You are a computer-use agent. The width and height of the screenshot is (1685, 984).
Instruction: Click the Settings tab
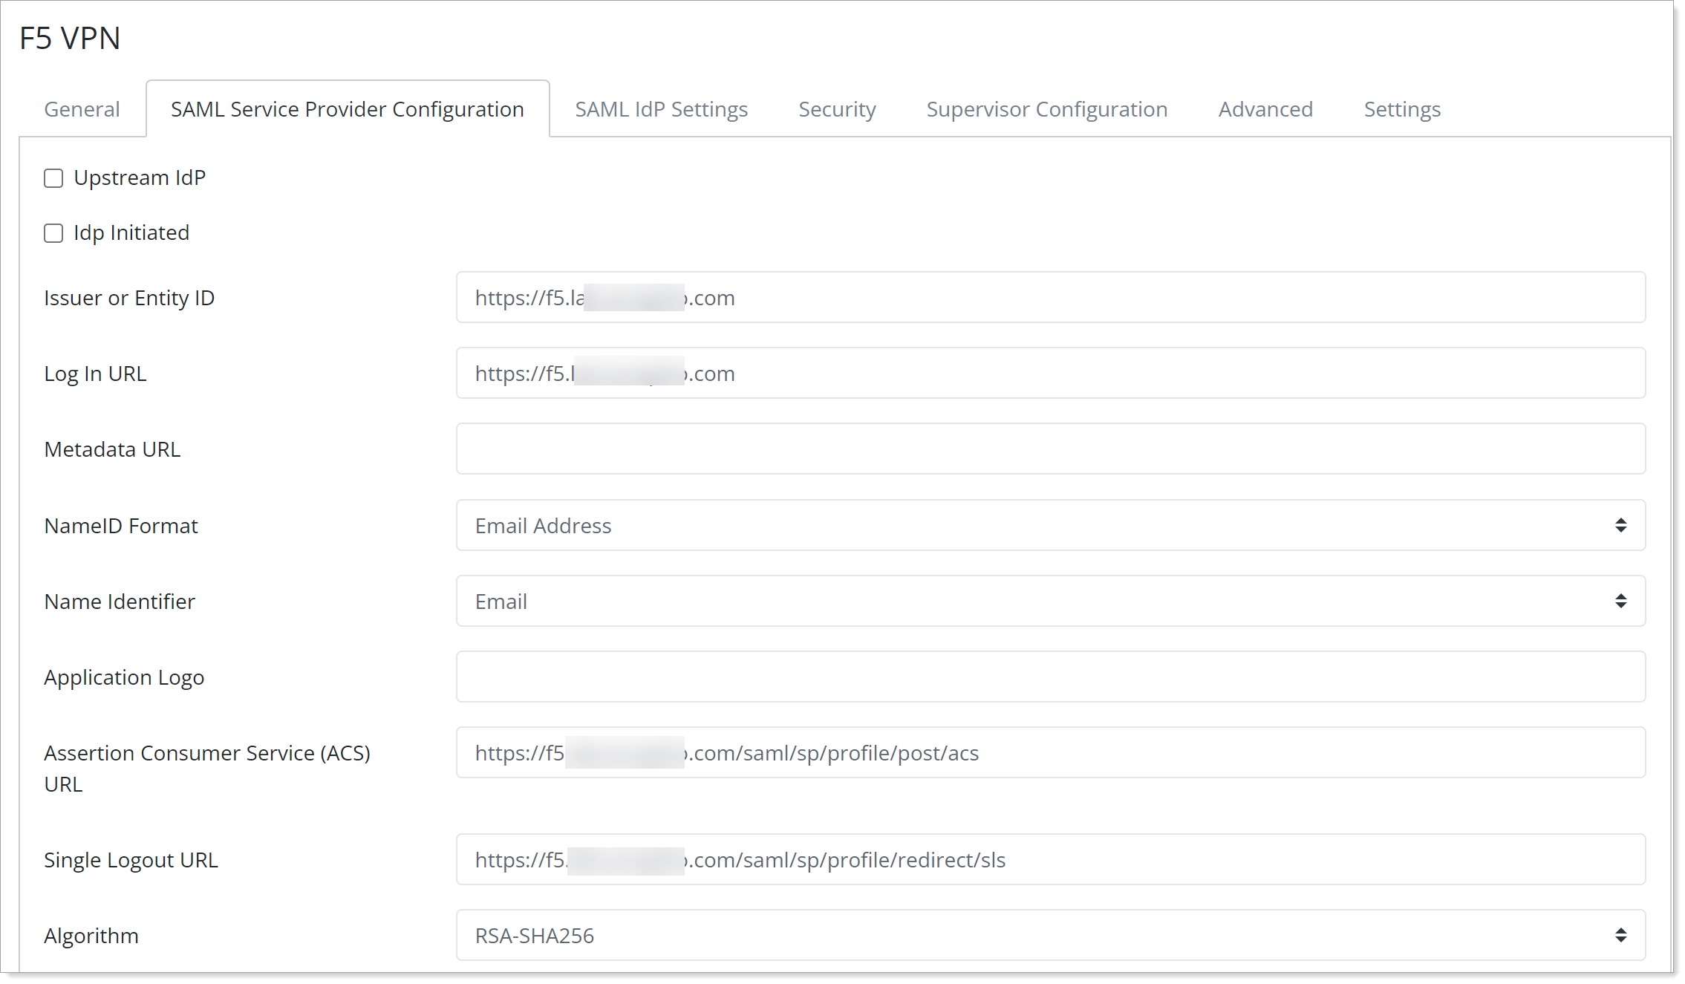coord(1403,108)
